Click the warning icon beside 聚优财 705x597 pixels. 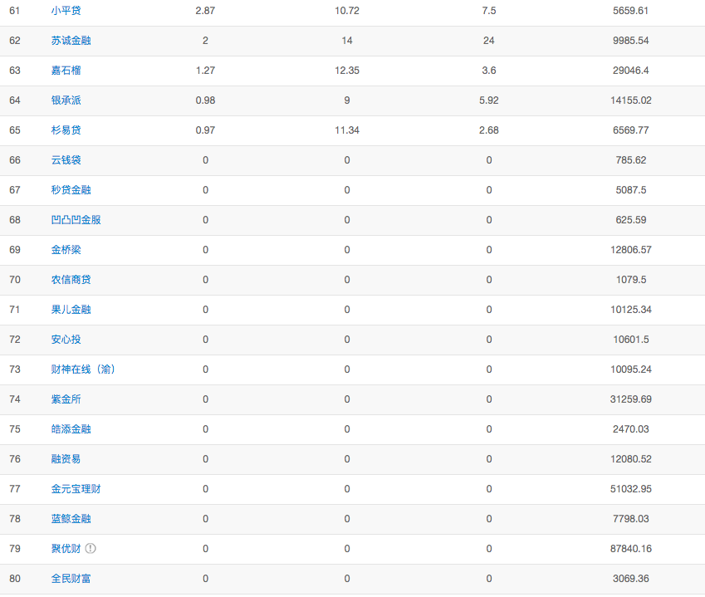[91, 549]
